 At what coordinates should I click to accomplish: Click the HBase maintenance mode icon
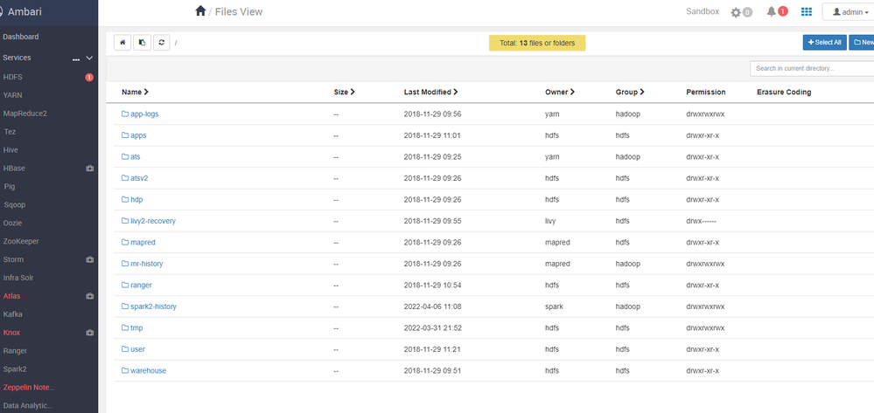pos(89,169)
